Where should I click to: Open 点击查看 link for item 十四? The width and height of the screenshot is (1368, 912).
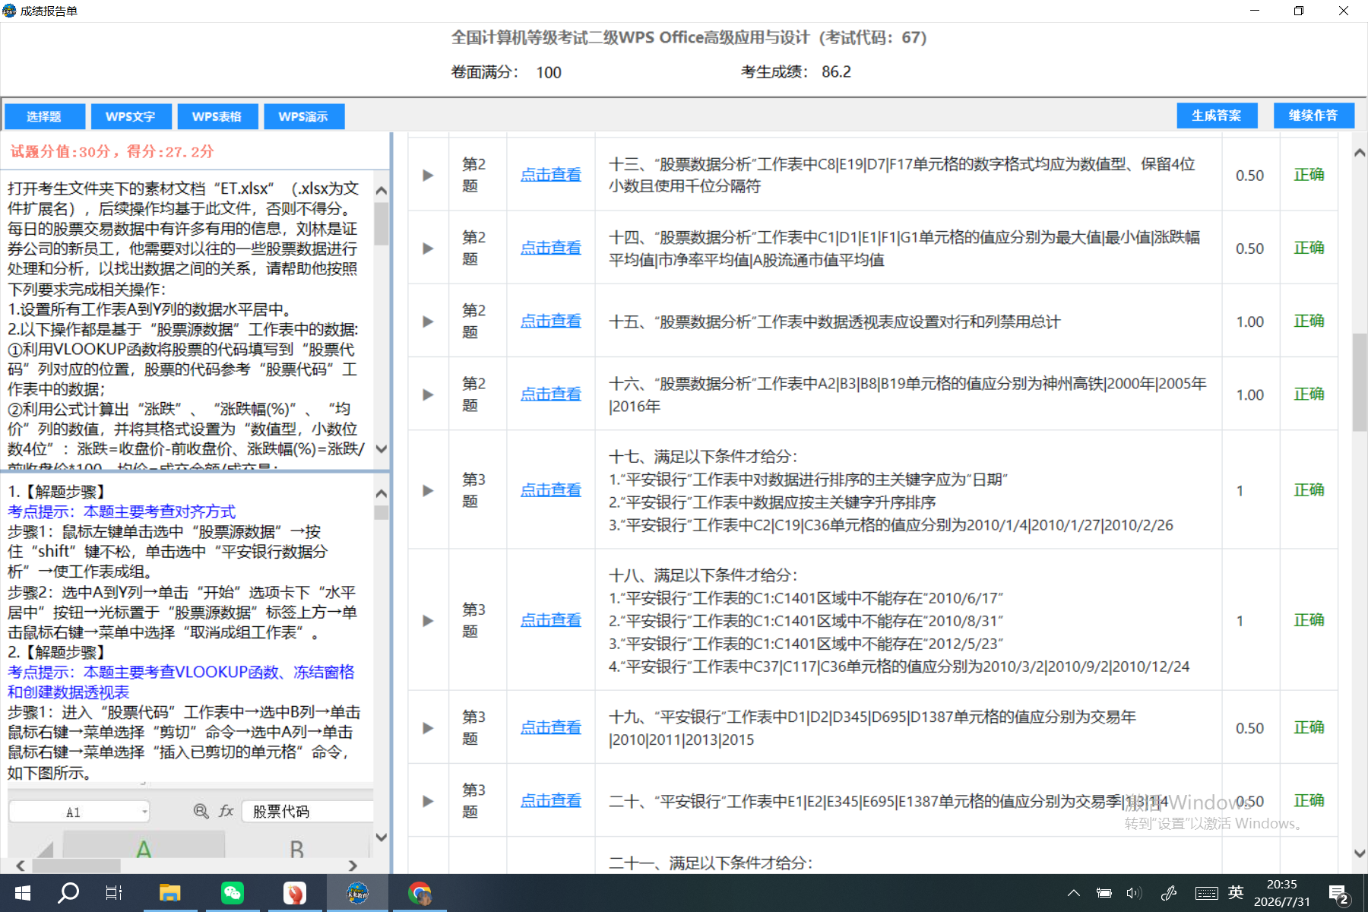pyautogui.click(x=551, y=249)
